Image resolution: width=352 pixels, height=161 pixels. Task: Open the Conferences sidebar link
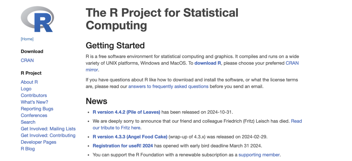pyautogui.click(x=34, y=115)
